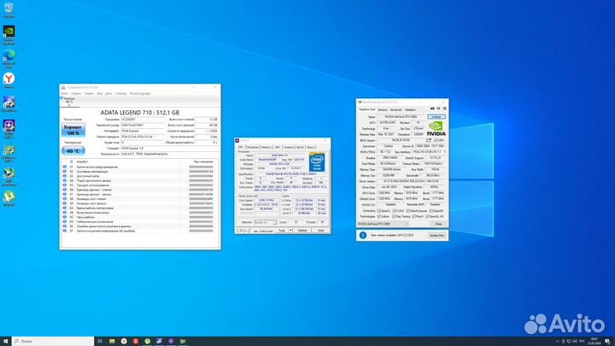
Task: Click GPU-Z Close button
Action: tap(438, 224)
